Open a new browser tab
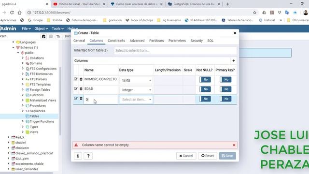This screenshot has height=174, width=309. click(x=228, y=4)
